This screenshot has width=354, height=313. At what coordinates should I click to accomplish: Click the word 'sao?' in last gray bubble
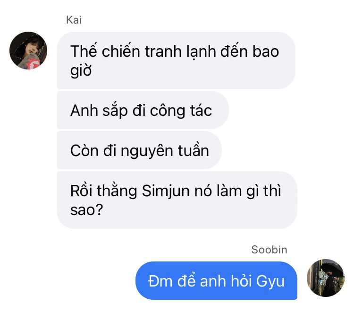click(x=86, y=209)
